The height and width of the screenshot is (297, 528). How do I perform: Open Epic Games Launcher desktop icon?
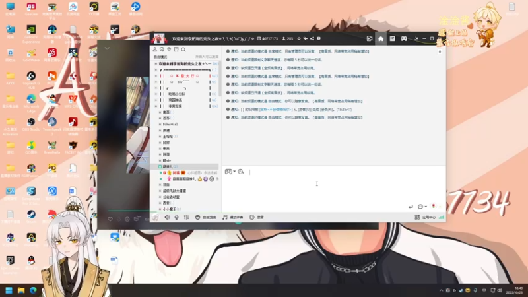10,265
